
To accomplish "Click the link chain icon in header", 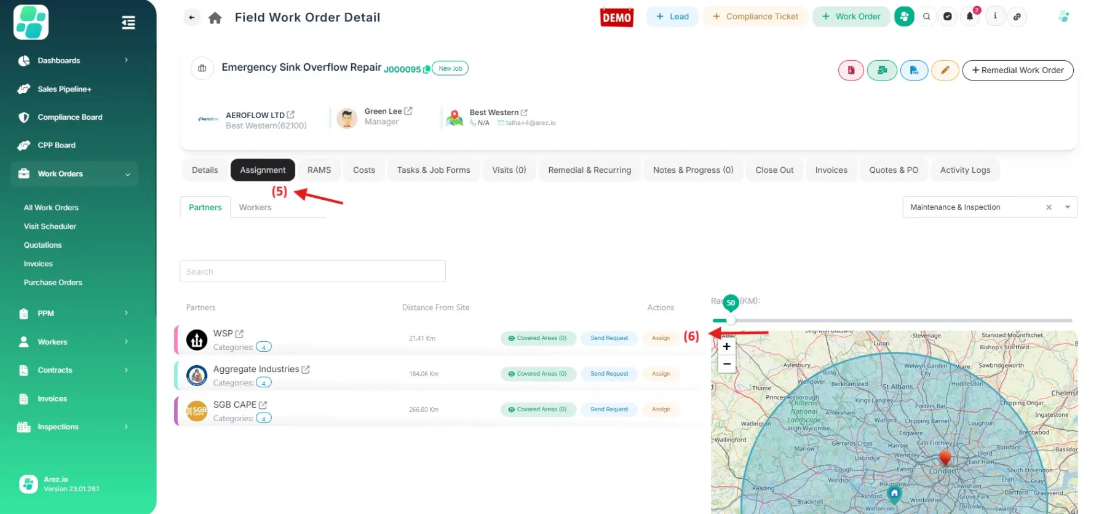I will [x=1017, y=17].
